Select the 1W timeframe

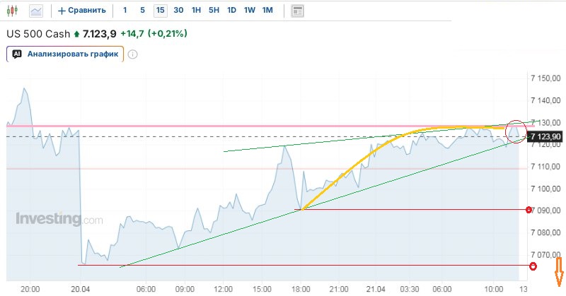250,11
